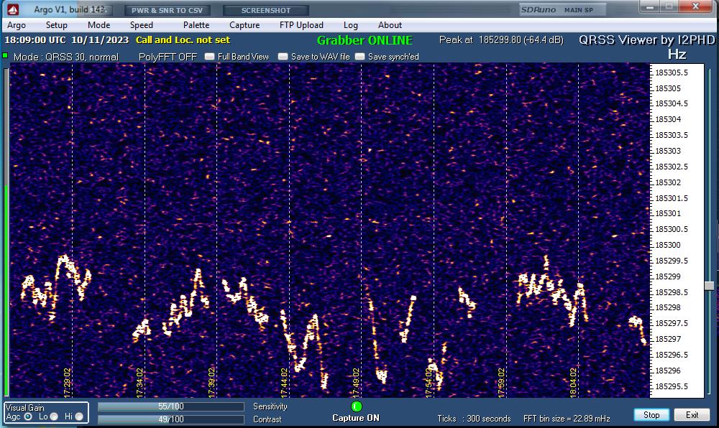Screen dimensions: 719x428
Task: Open the Palette menu
Action: (196, 25)
